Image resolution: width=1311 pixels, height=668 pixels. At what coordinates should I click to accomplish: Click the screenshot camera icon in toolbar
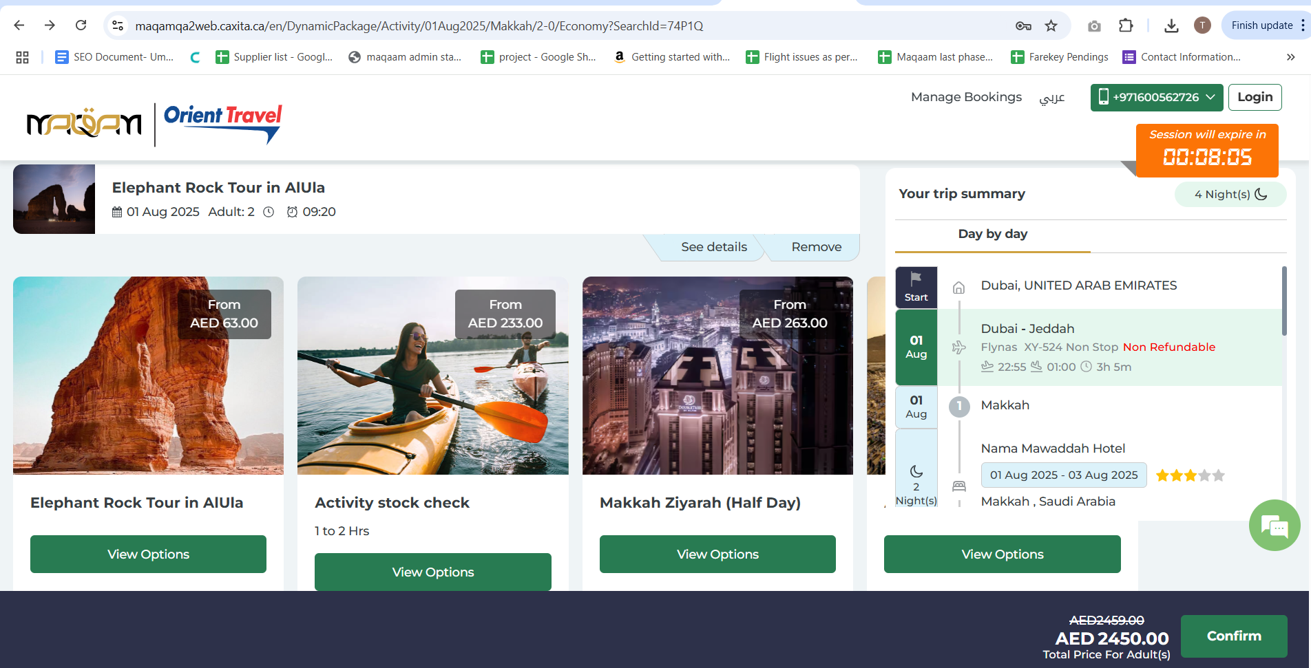click(x=1094, y=26)
